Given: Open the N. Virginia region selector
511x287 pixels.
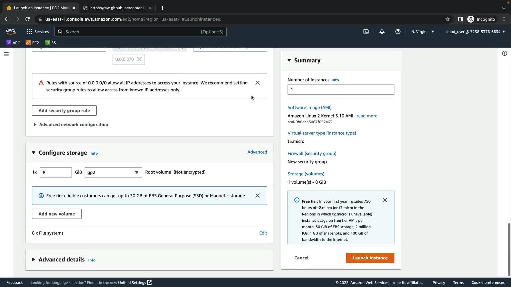Looking at the screenshot, I should coord(422,32).
